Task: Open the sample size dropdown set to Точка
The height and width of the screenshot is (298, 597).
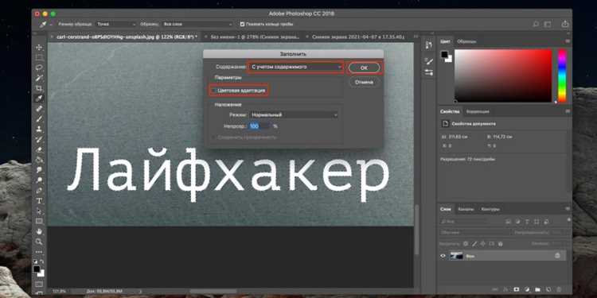Action: pyautogui.click(x=115, y=25)
